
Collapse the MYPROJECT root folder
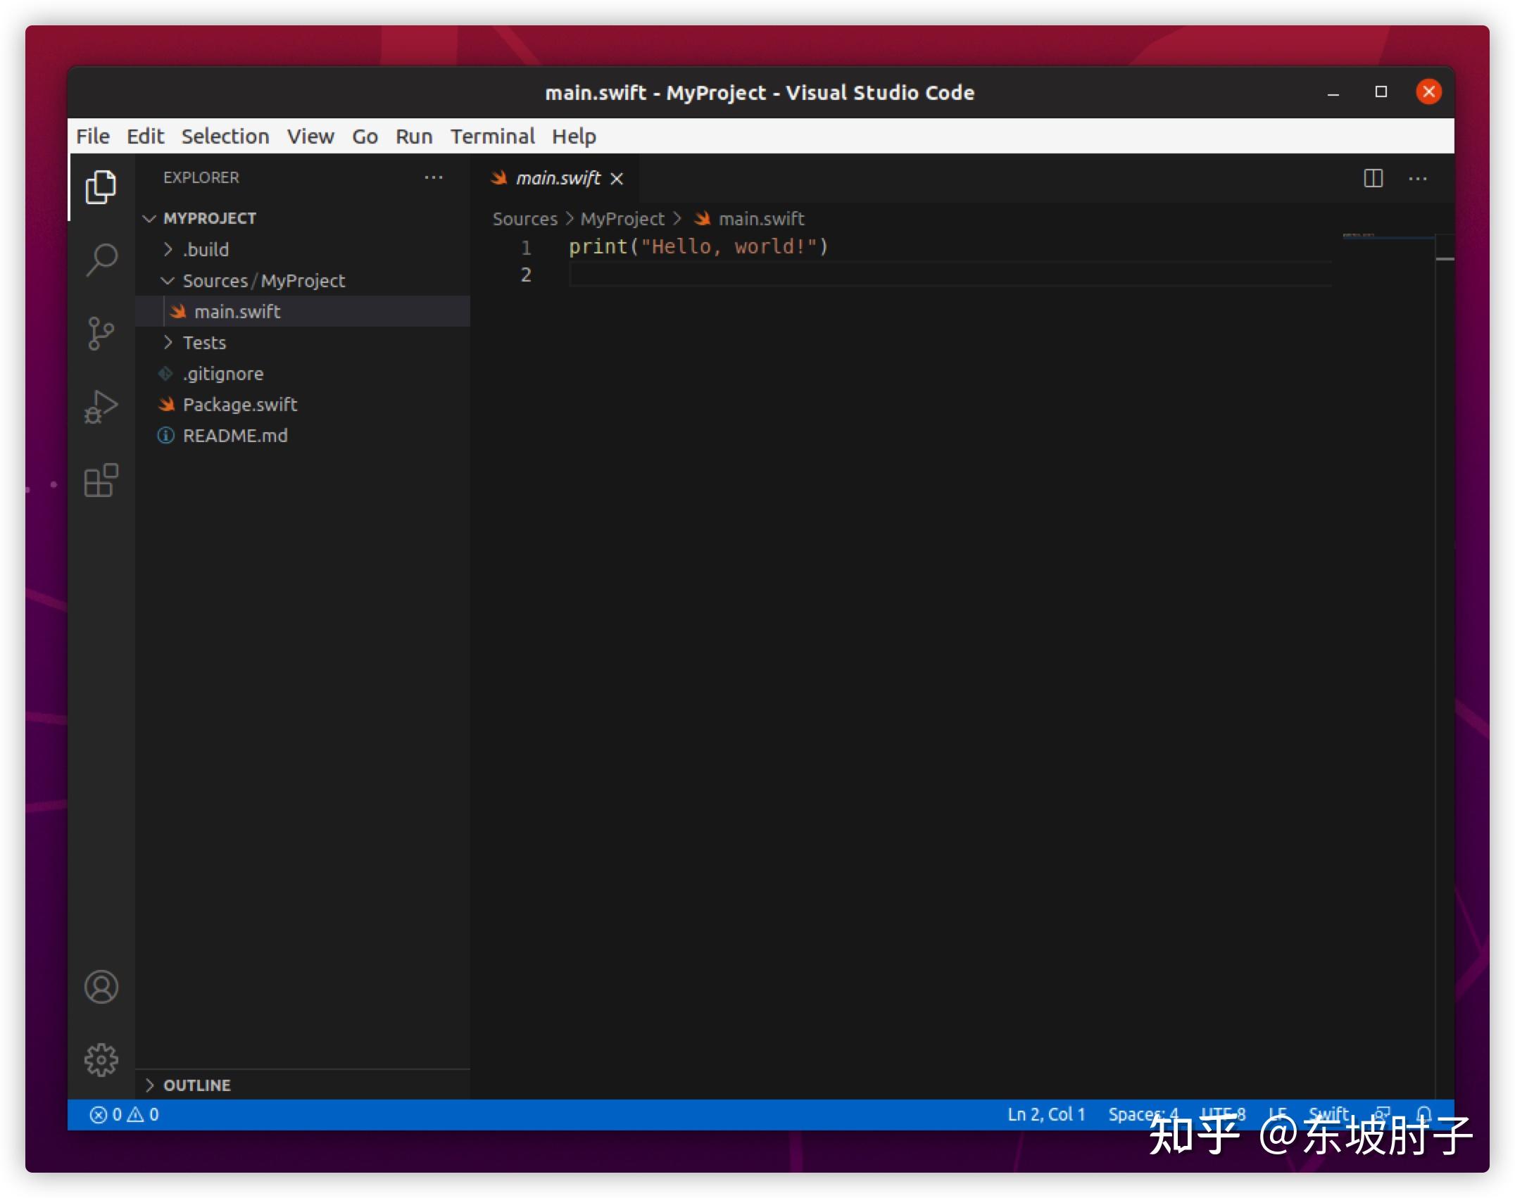149,218
